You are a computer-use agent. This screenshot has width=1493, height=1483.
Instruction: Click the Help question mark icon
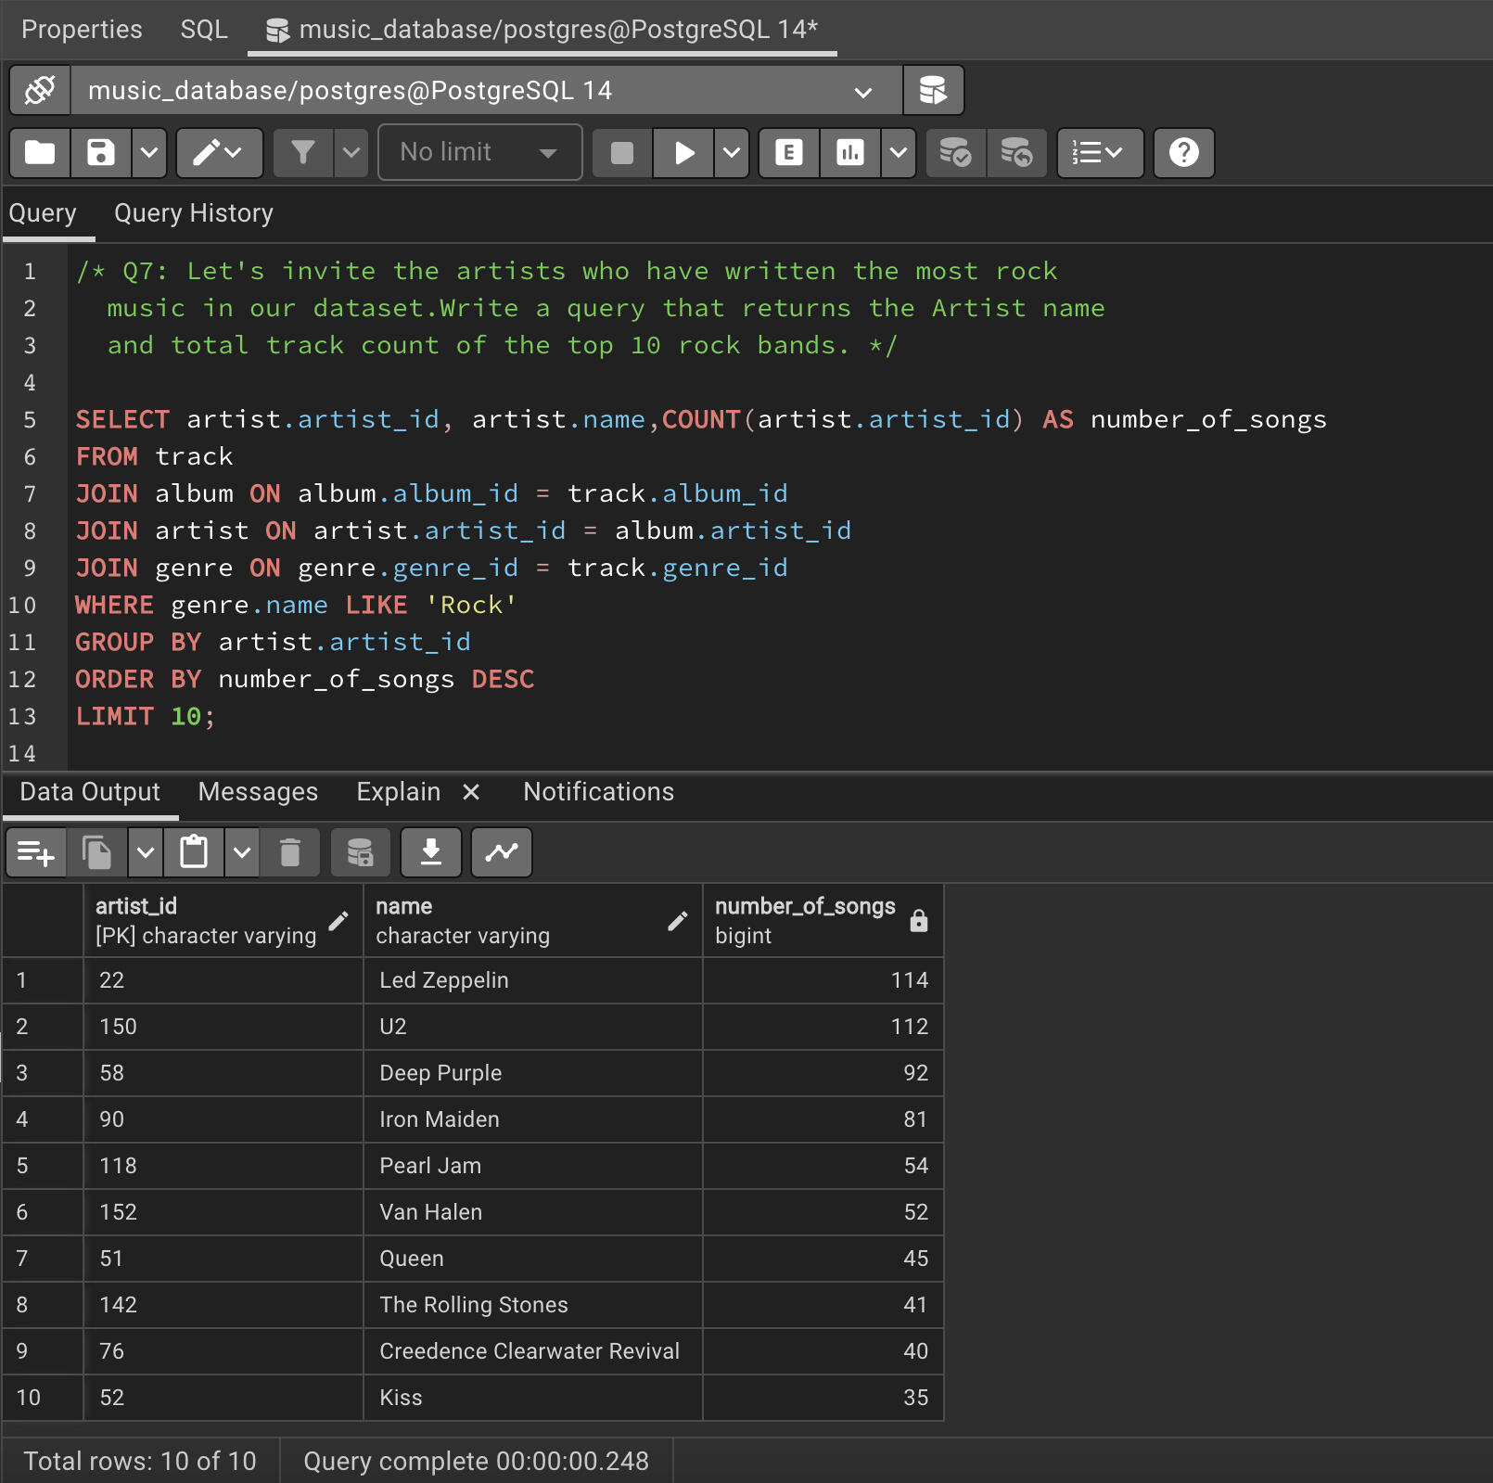pyautogui.click(x=1183, y=153)
